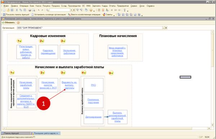Screen dimensions: 216x139
Task: Open Начисление налогов (взносов) с ФОТ link
Action: click(48, 85)
